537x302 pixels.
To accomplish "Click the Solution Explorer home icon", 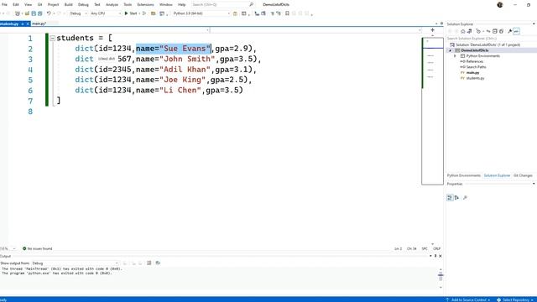I will [x=463, y=31].
